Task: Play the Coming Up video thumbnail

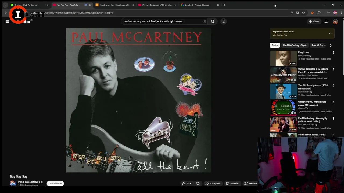Action: click(283, 124)
